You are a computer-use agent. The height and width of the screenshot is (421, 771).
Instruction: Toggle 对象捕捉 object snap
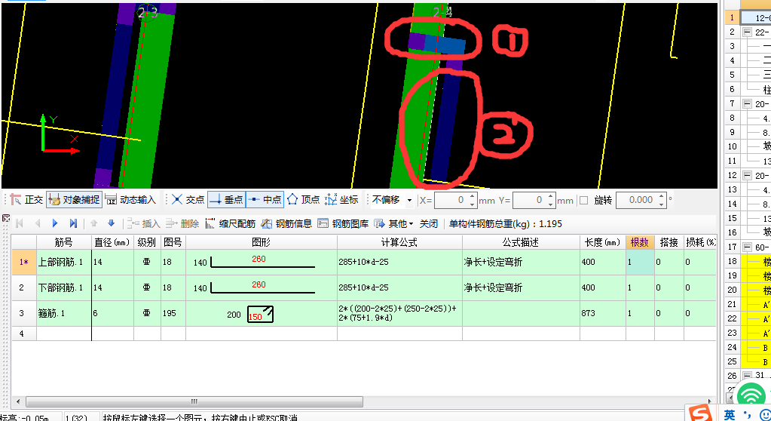(x=75, y=199)
